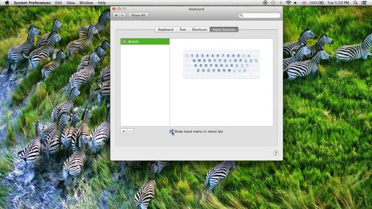The height and width of the screenshot is (209, 372).
Task: Switch to the Text tab
Action: coord(183,30)
